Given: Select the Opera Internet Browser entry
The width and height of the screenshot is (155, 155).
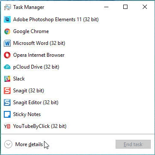Looking at the screenshot, I should point(77,55).
